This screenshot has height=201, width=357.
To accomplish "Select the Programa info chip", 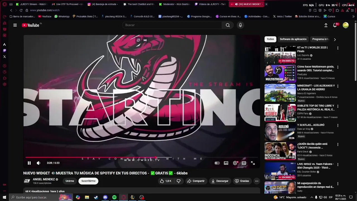I will tap(321, 39).
